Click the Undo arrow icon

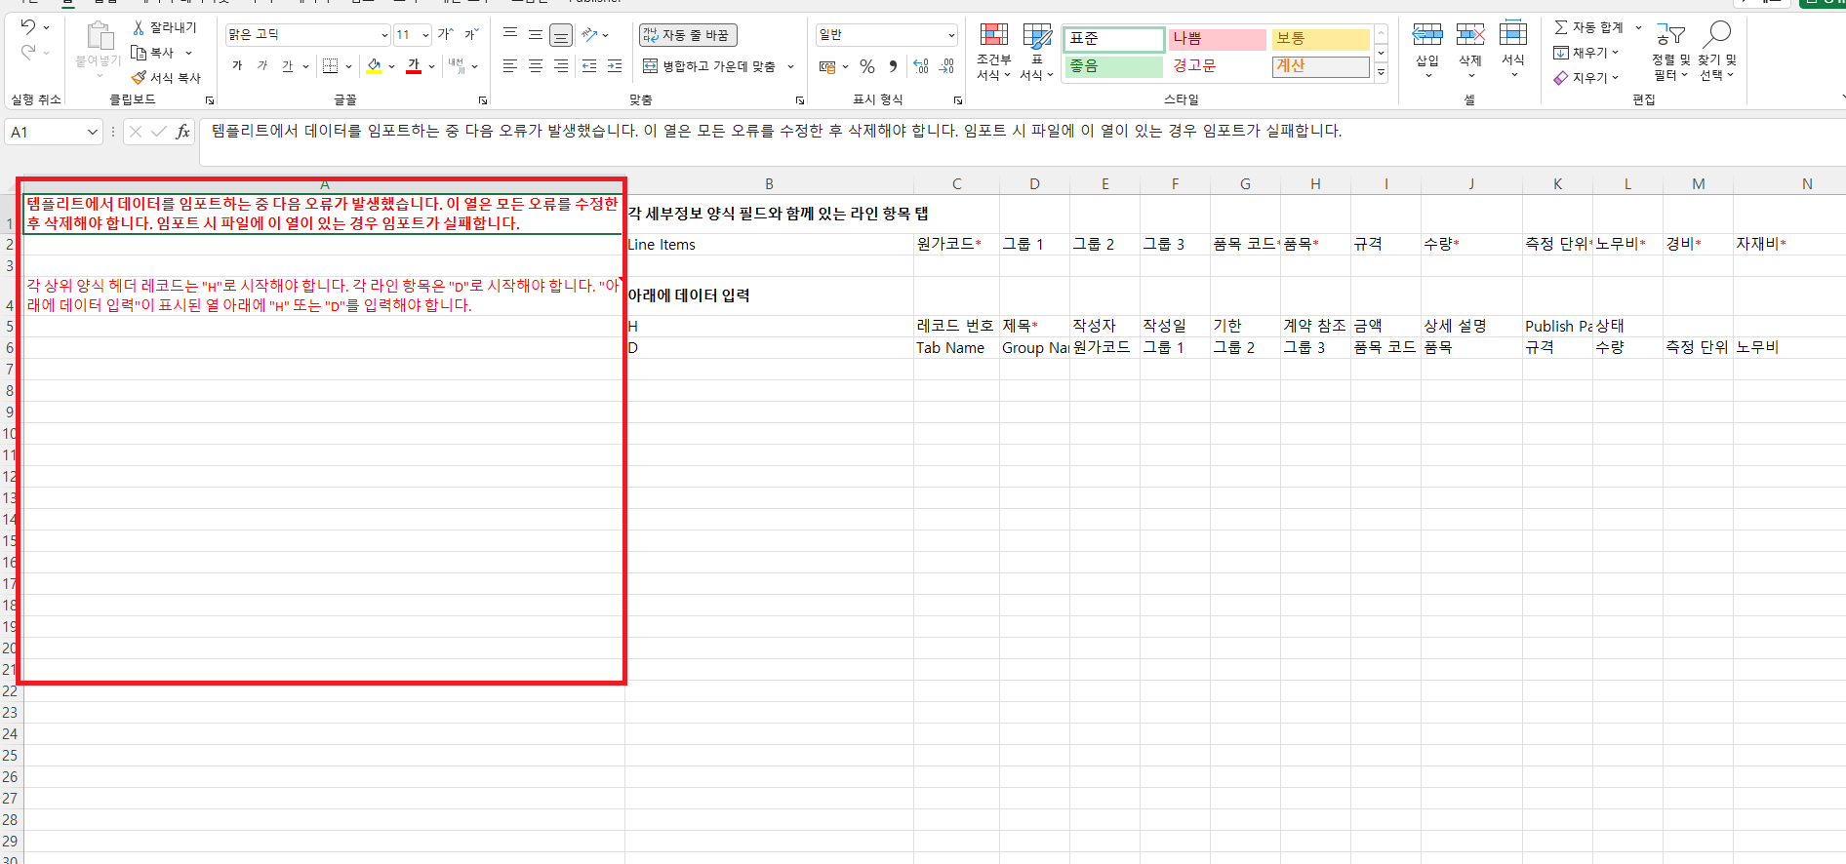(27, 27)
